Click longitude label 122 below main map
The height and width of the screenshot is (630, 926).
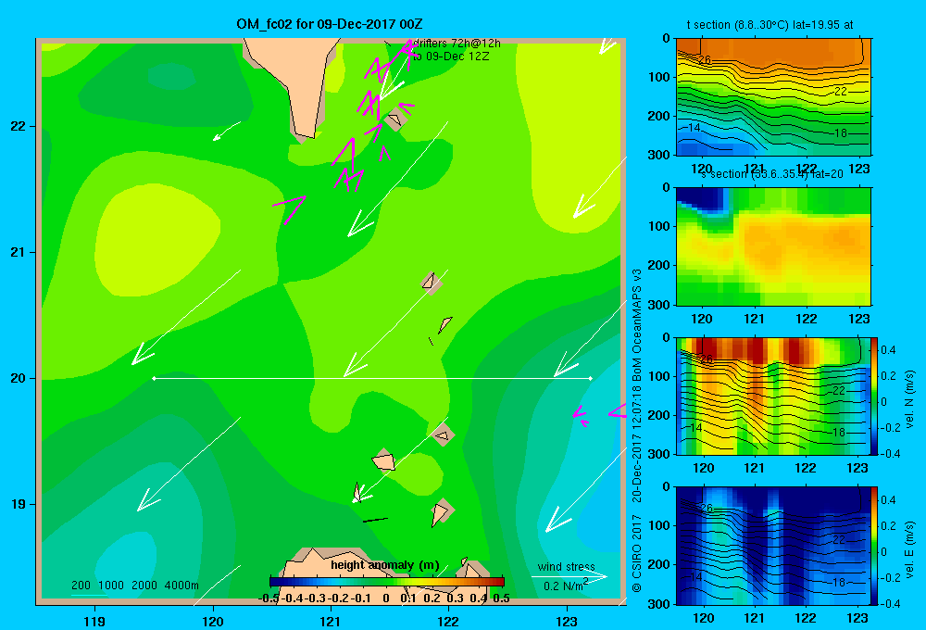click(448, 621)
